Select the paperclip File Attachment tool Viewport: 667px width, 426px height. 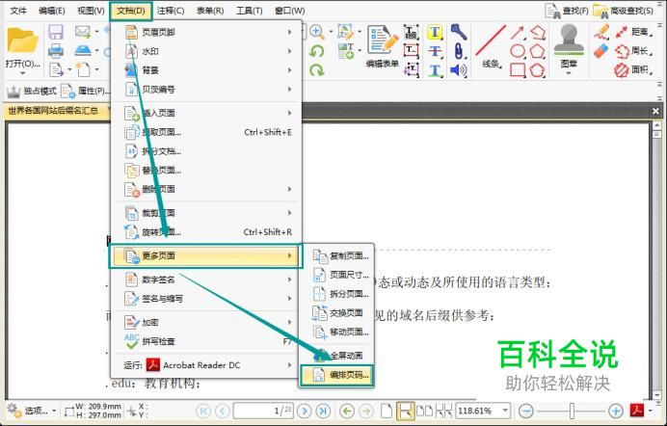459,51
